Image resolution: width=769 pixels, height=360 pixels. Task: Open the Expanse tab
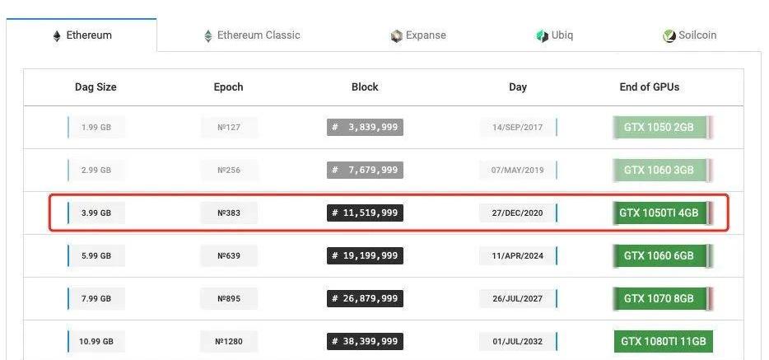[x=418, y=35]
